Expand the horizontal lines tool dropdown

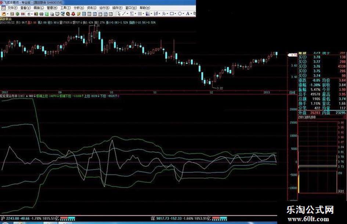coord(135,14)
